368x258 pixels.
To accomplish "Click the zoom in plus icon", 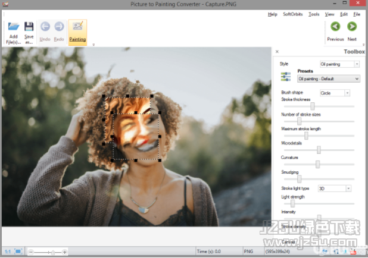I will (x=64, y=252).
